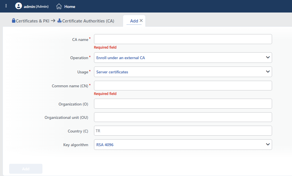Viewport: 292px width, 176px height.
Task: Click the Key algorithm label
Action: [75, 145]
